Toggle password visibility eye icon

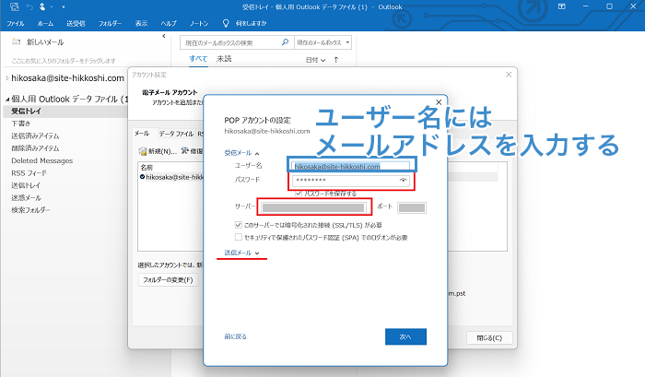404,181
